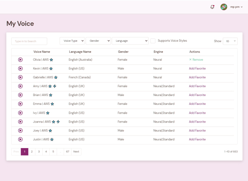Play the Brian | AWS voice sample

point(20,95)
